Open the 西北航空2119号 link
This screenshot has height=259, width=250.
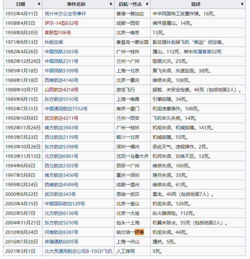[62, 137]
